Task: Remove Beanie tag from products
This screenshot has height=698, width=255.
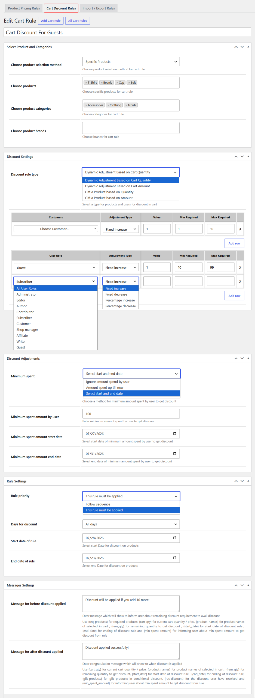Action: tap(102, 83)
